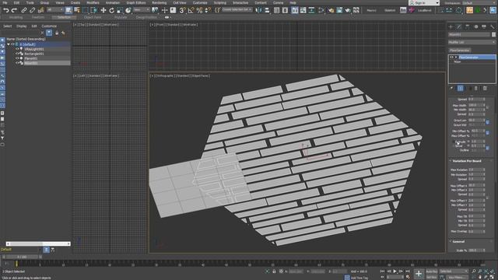Toggle the Percent Snap icon
This screenshot has width=498, height=280.
tap(199, 10)
